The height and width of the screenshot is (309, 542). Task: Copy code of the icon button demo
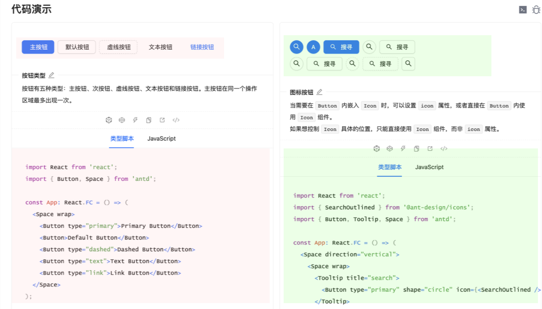tap(416, 148)
